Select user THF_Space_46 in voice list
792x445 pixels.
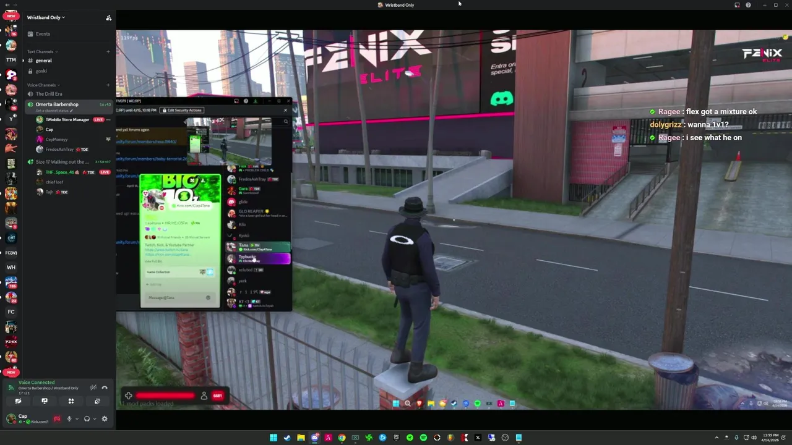pyautogui.click(x=59, y=172)
